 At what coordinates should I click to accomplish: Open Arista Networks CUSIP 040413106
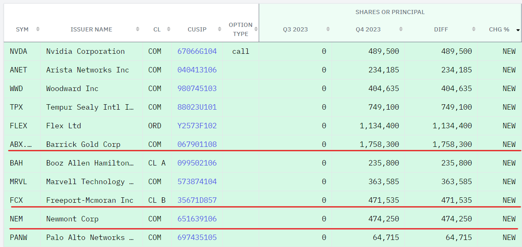(197, 70)
